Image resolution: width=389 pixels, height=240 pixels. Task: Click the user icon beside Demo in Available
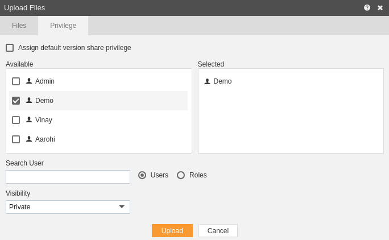29,100
